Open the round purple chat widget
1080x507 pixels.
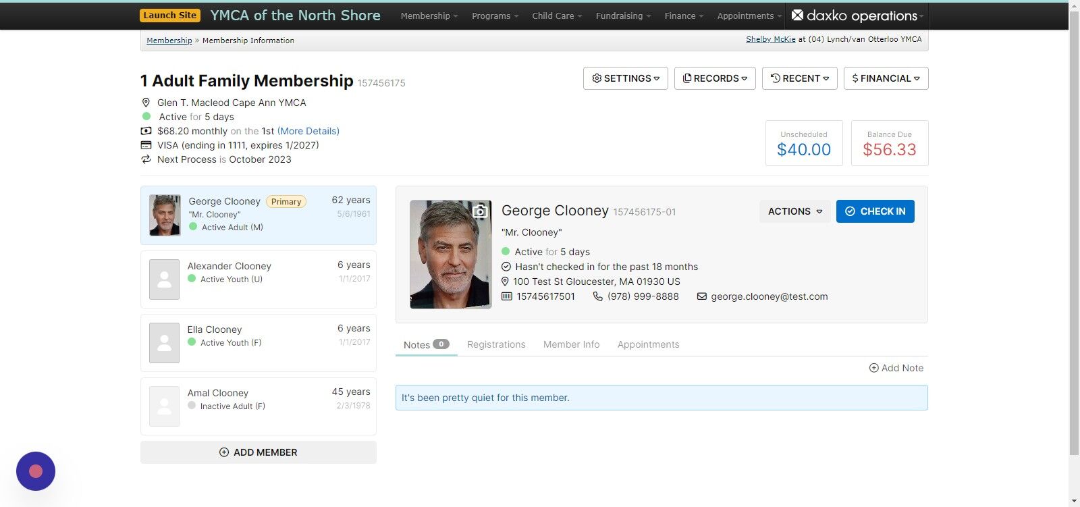[x=36, y=471]
